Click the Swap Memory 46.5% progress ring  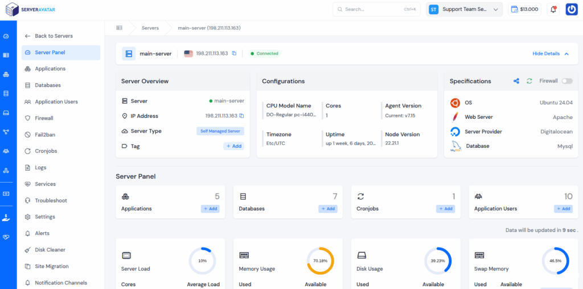(556, 261)
